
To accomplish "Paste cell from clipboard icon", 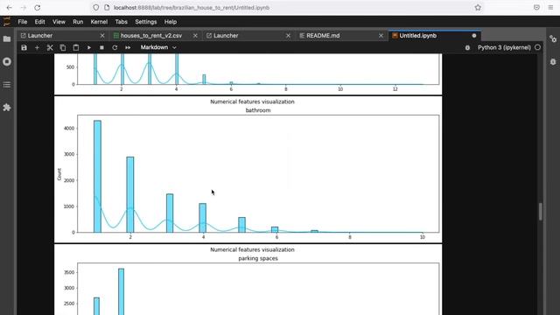I will pos(76,47).
